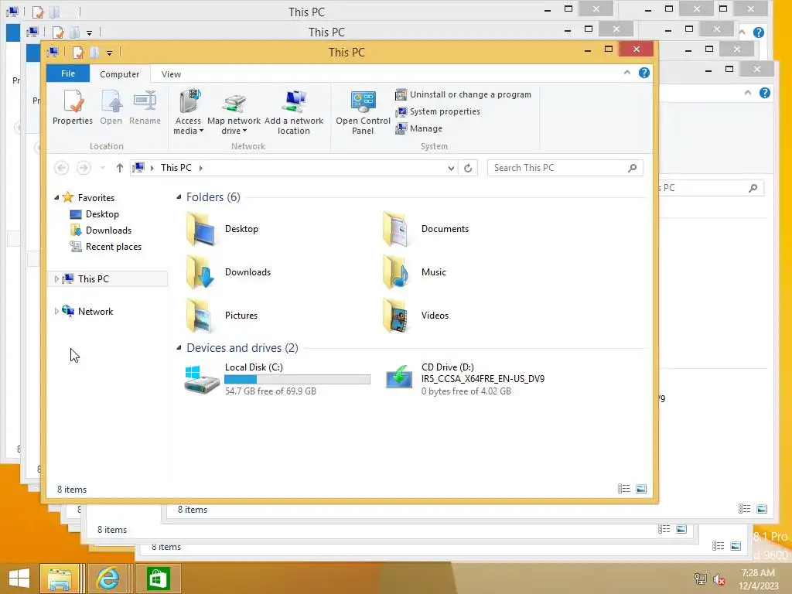Open the File menu
The image size is (792, 594).
(x=68, y=73)
